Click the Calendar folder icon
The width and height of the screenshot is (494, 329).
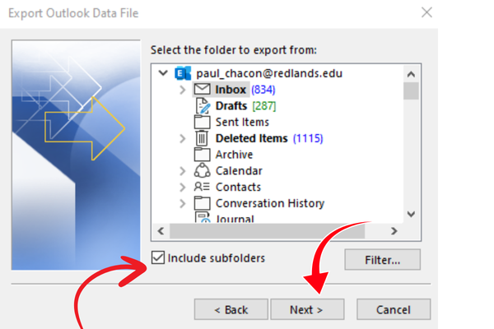[203, 171]
